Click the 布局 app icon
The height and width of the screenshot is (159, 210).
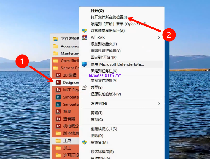(58, 111)
